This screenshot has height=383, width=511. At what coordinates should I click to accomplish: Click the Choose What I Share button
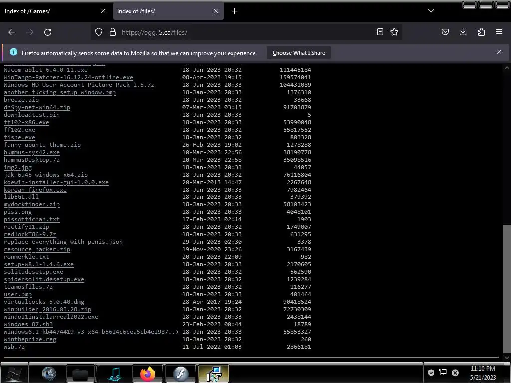[299, 53]
